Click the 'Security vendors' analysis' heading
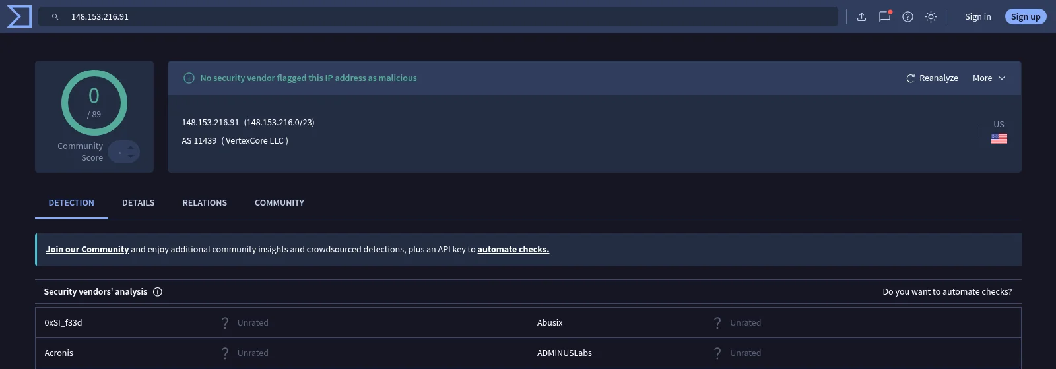The height and width of the screenshot is (369, 1056). [96, 291]
